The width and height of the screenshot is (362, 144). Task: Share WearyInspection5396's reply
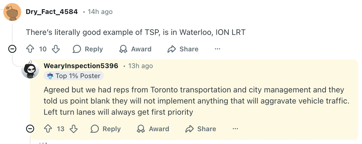201,129
